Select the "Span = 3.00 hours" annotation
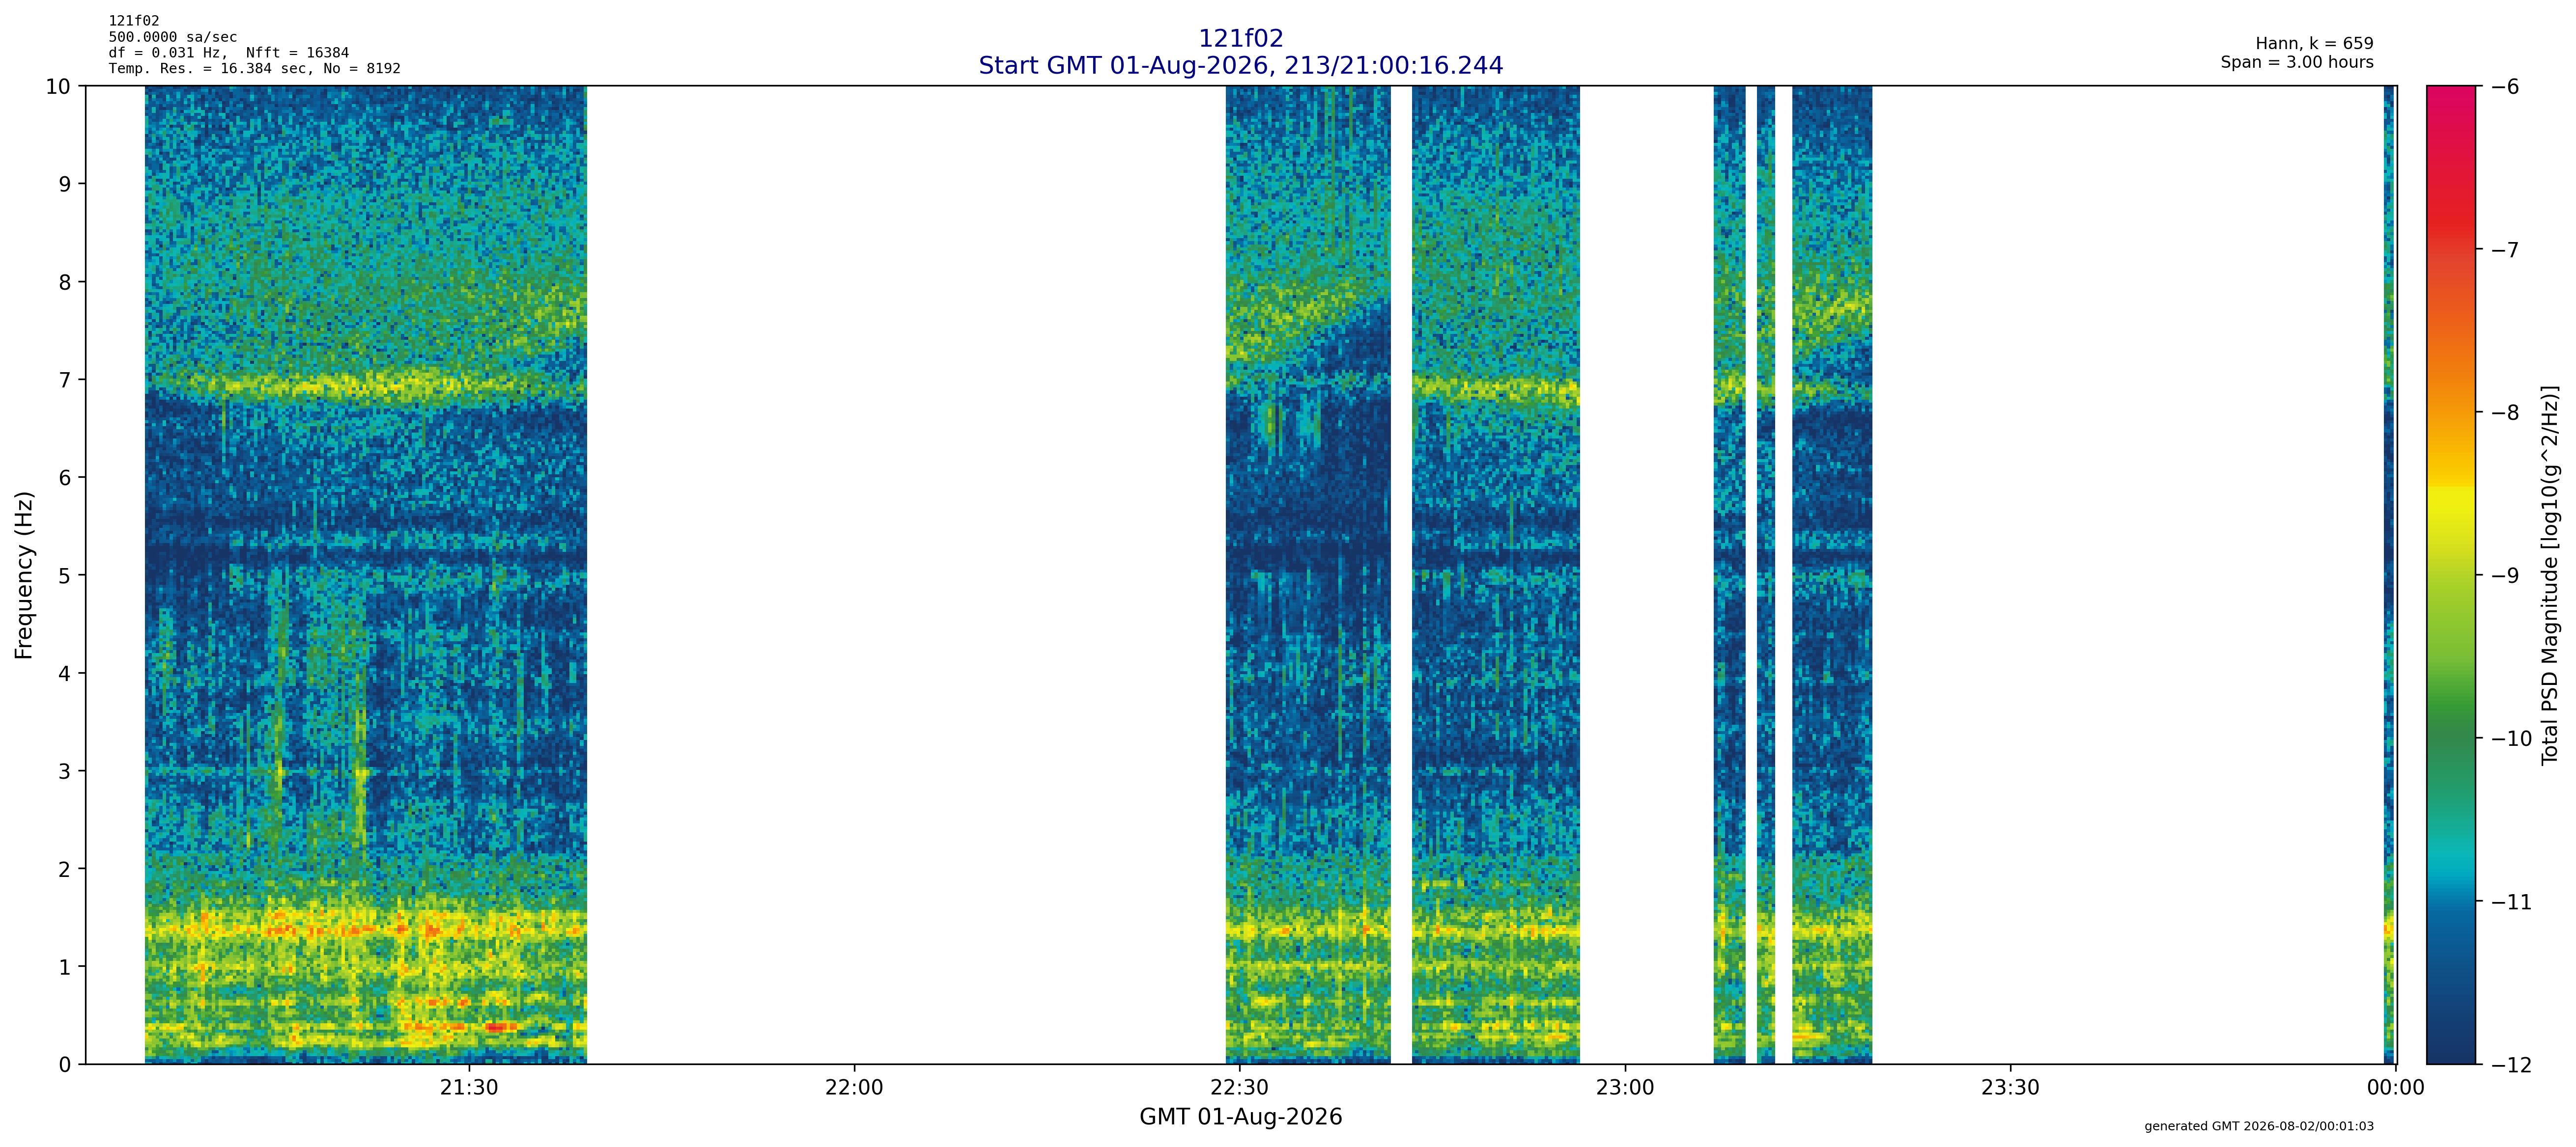This screenshot has height=1147, width=2576. coord(2297,62)
